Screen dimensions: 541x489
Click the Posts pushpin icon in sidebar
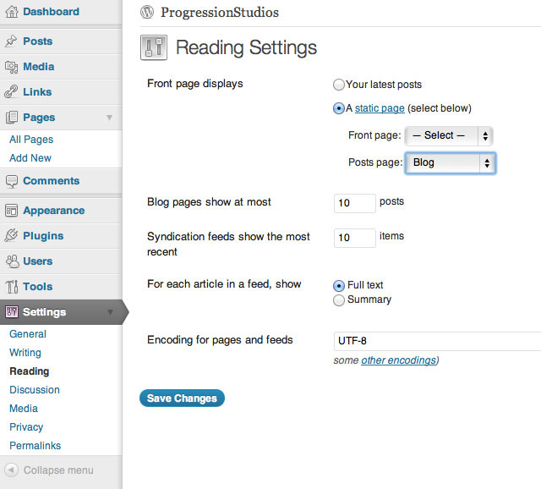(x=12, y=41)
